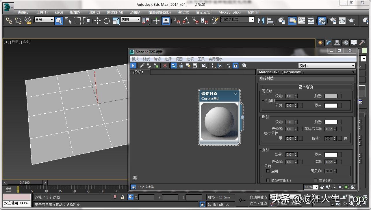Image resolution: width=371 pixels, height=210 pixels.
Task: Open the Curve Editor from main toolbar
Action: 302,21
